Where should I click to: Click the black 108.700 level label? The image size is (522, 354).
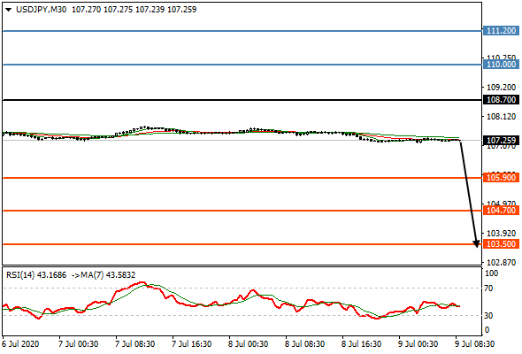click(x=501, y=100)
